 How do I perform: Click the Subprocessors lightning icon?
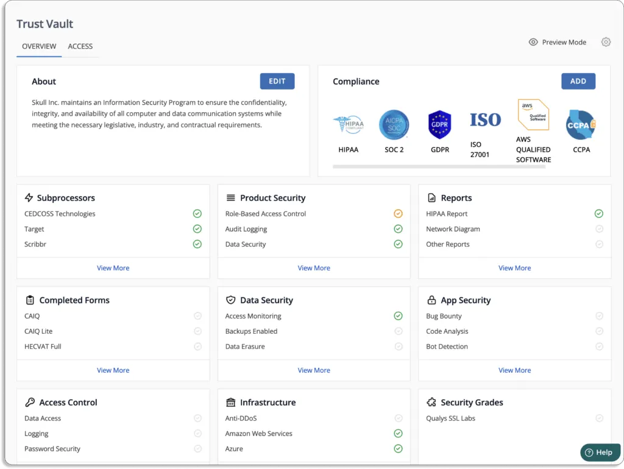point(29,198)
